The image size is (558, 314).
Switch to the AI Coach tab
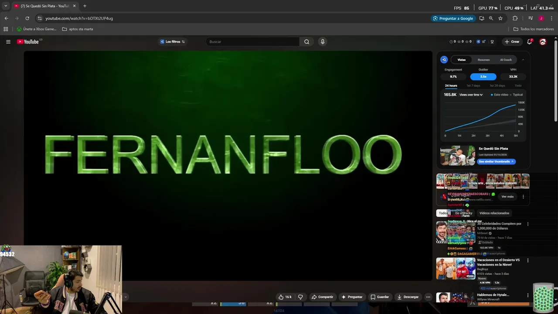click(x=506, y=60)
